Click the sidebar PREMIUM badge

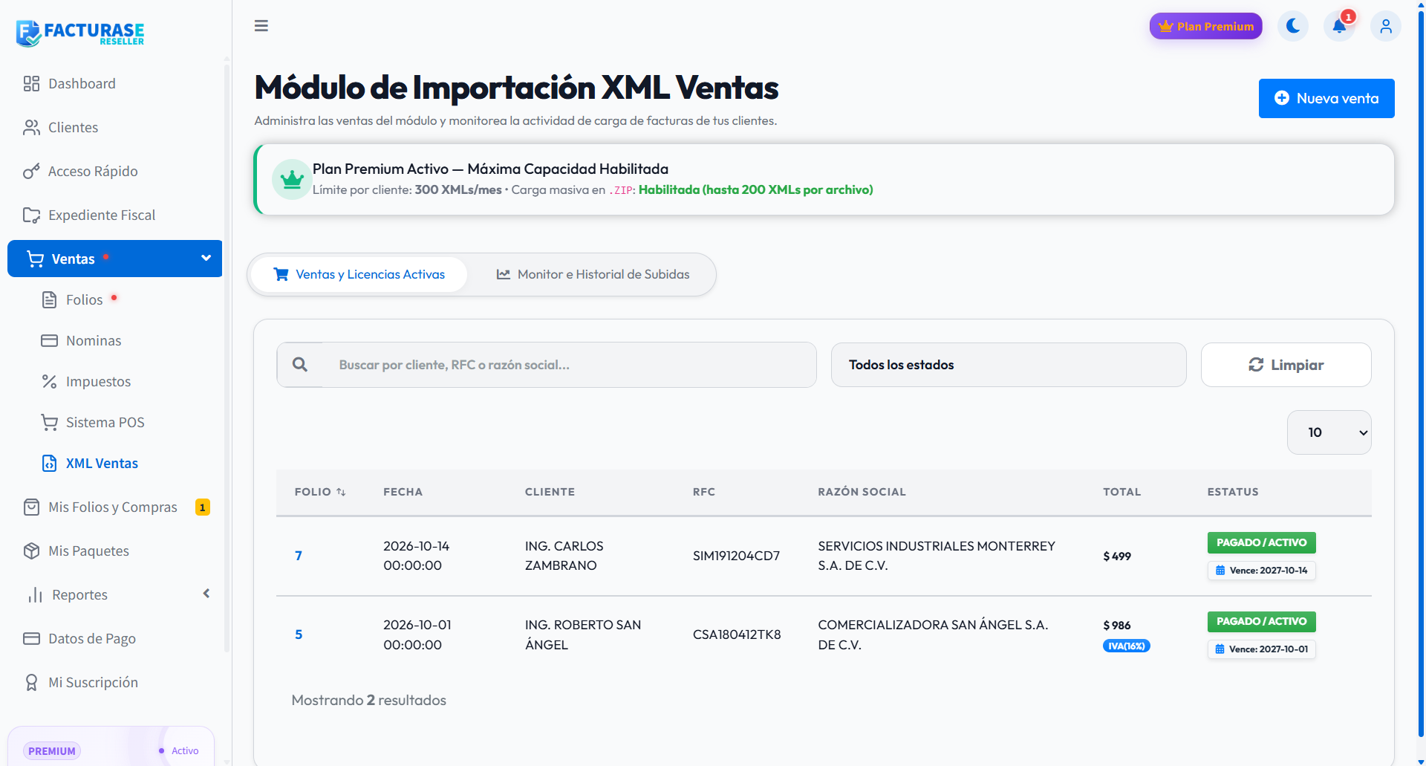(52, 751)
